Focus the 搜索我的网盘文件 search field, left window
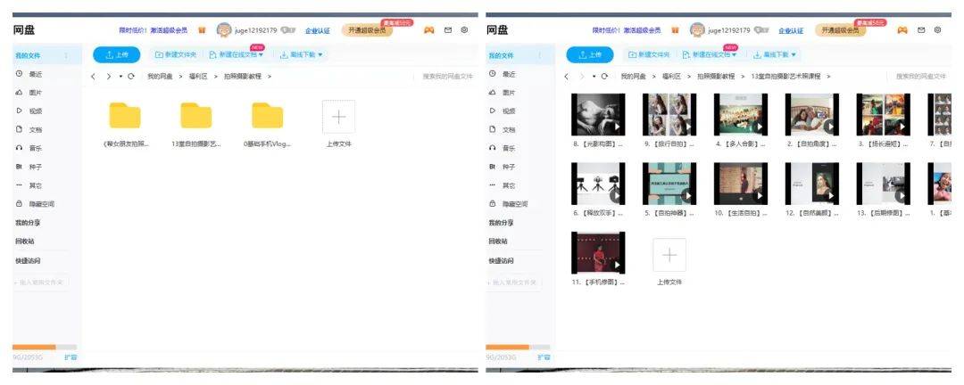The width and height of the screenshot is (964, 385). pyautogui.click(x=447, y=77)
